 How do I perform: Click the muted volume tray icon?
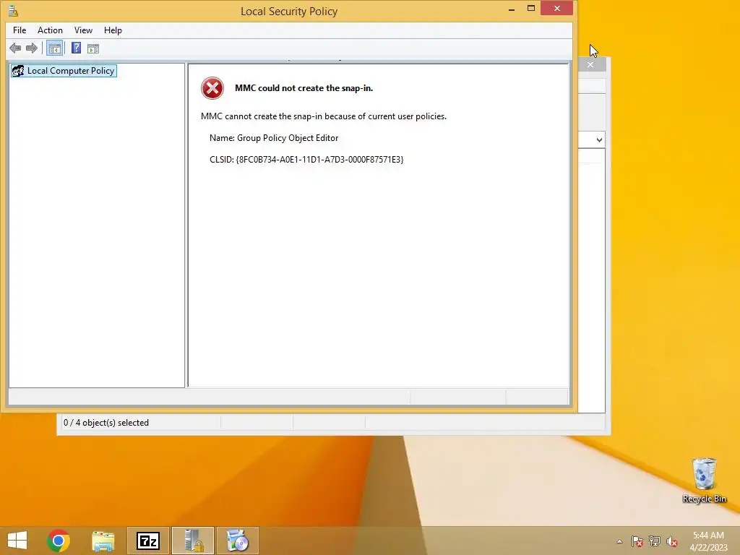[672, 541]
